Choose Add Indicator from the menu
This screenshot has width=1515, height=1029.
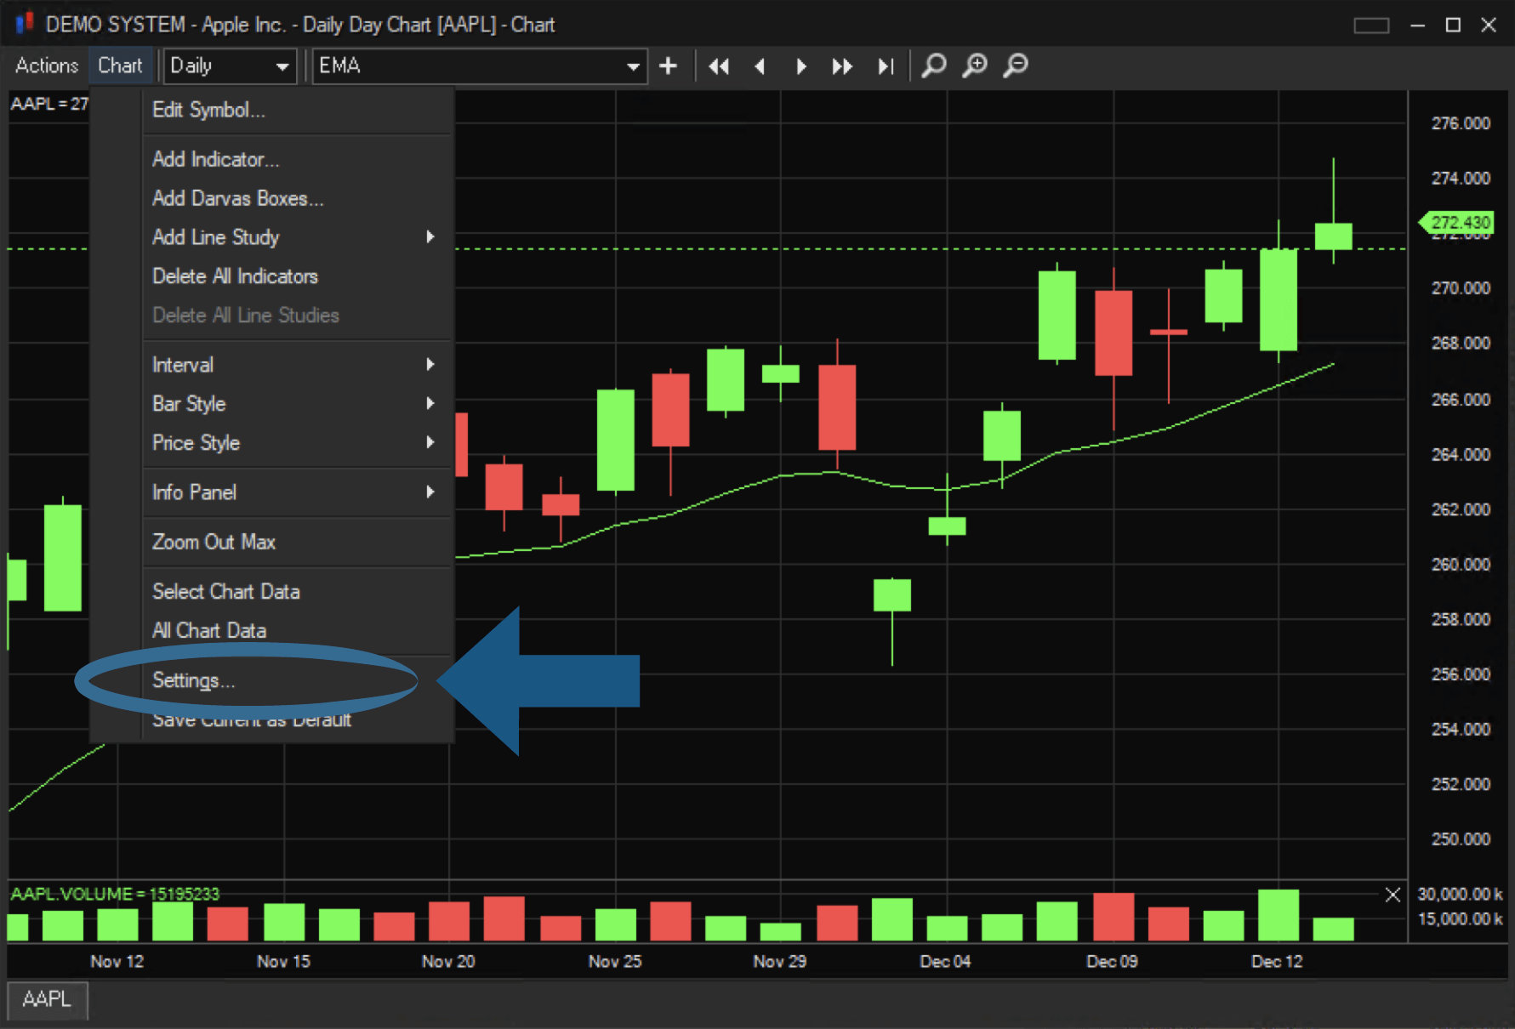tap(216, 159)
